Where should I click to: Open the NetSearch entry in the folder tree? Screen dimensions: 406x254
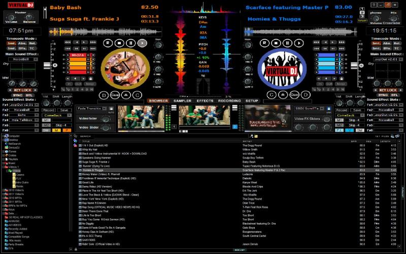pos(15,144)
